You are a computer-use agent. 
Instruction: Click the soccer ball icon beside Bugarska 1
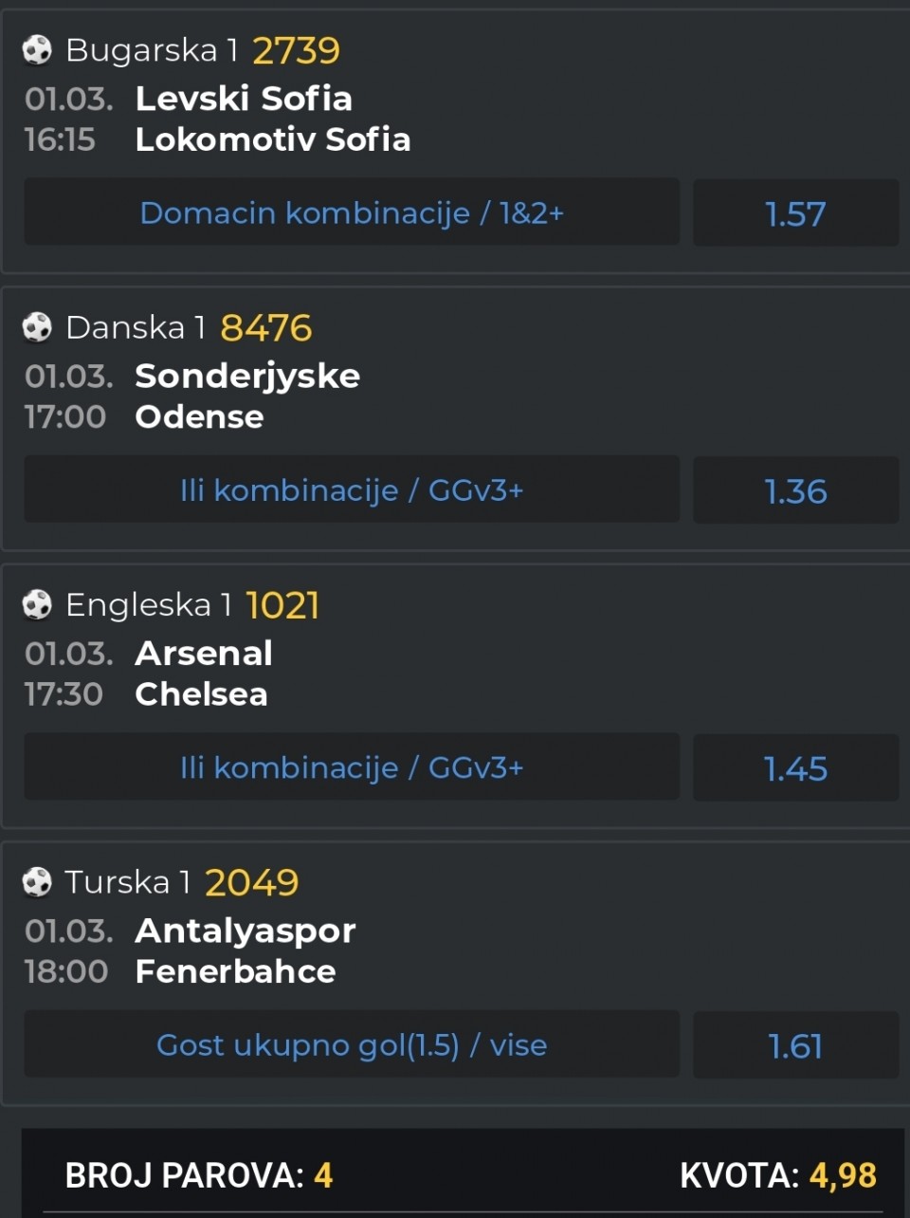[x=37, y=49]
